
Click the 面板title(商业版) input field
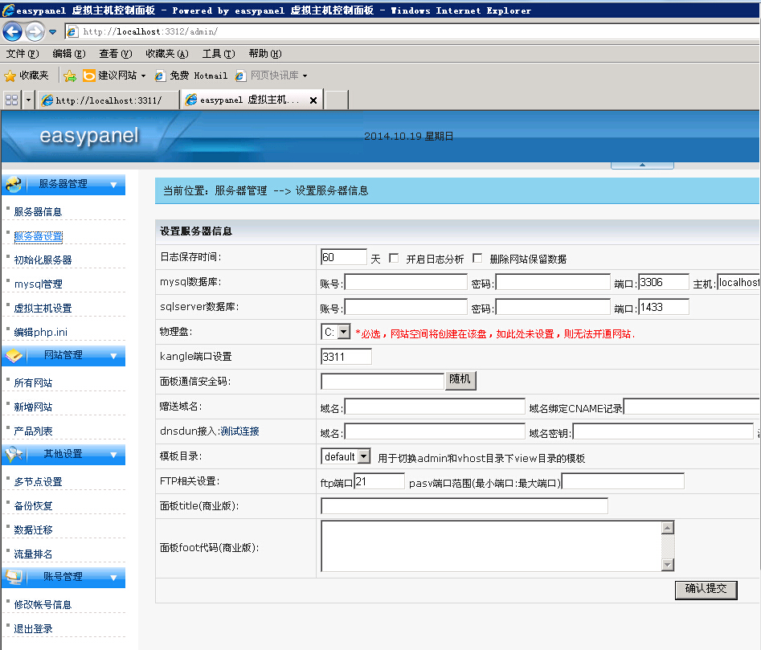[x=464, y=505]
